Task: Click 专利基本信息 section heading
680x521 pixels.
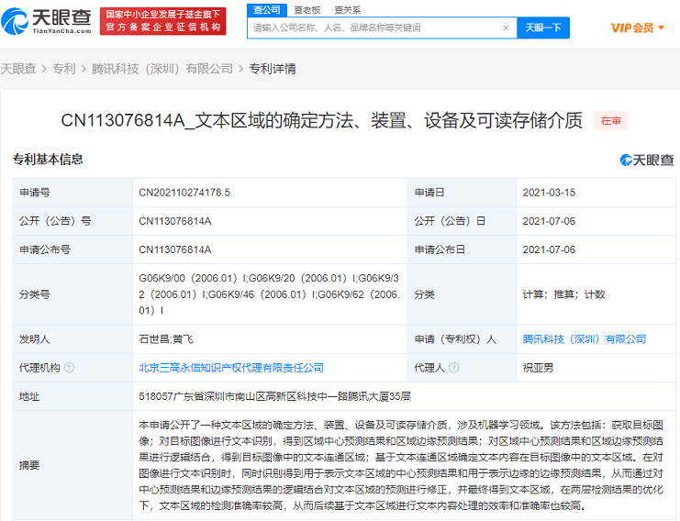Action: (48, 159)
